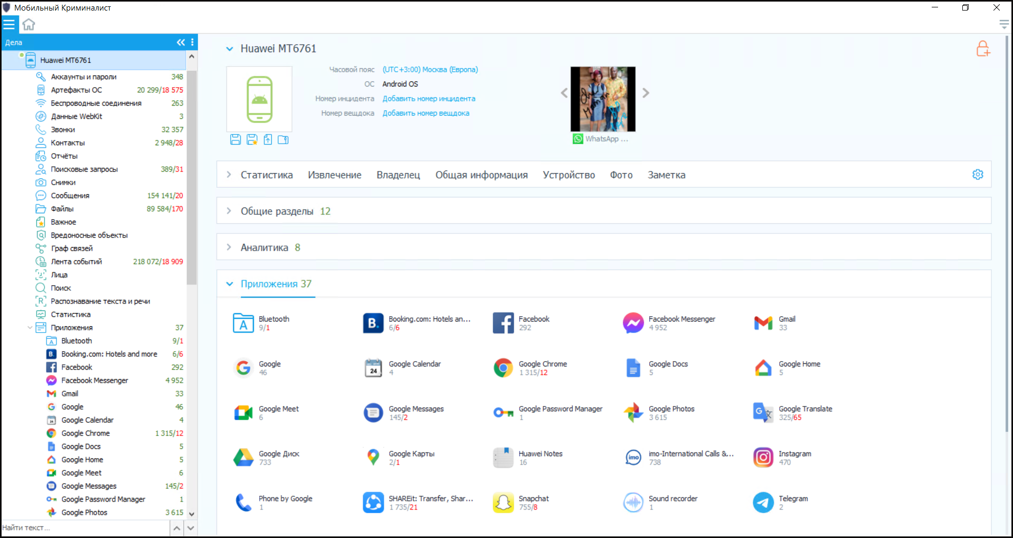The image size is (1013, 538).
Task: Find previous text match arrow
Action: [x=177, y=528]
